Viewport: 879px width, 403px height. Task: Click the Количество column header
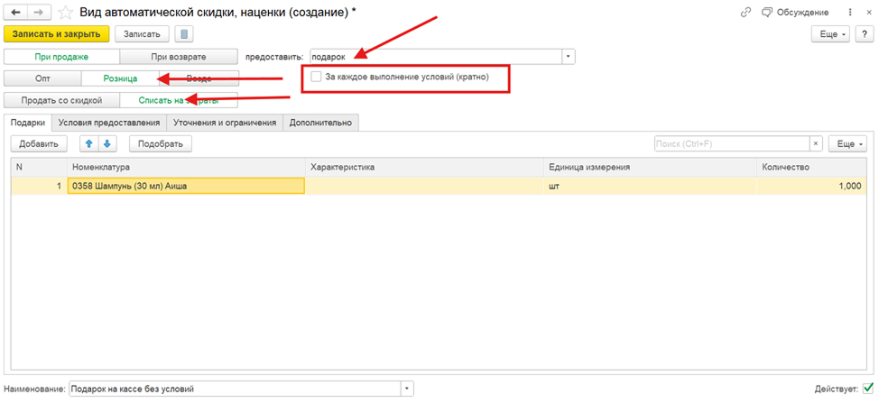point(811,168)
